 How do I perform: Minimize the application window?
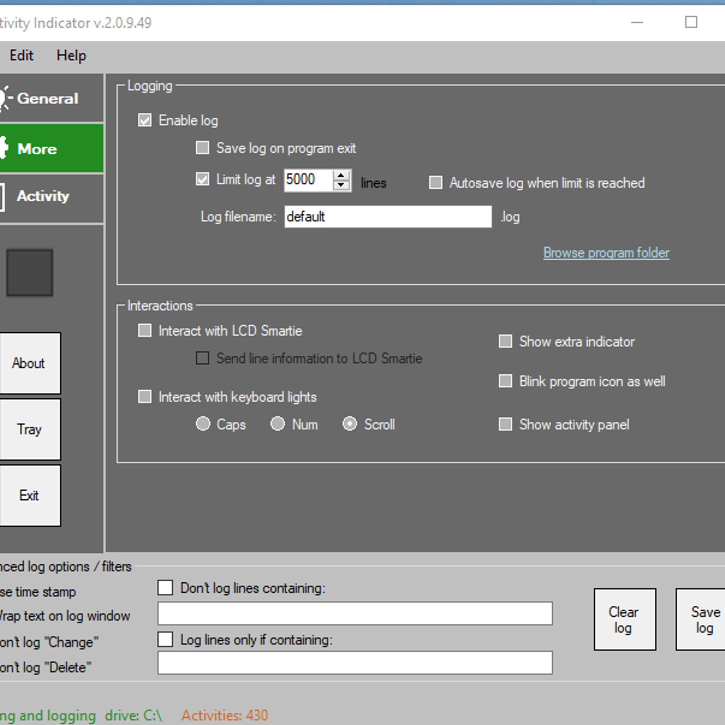[637, 22]
